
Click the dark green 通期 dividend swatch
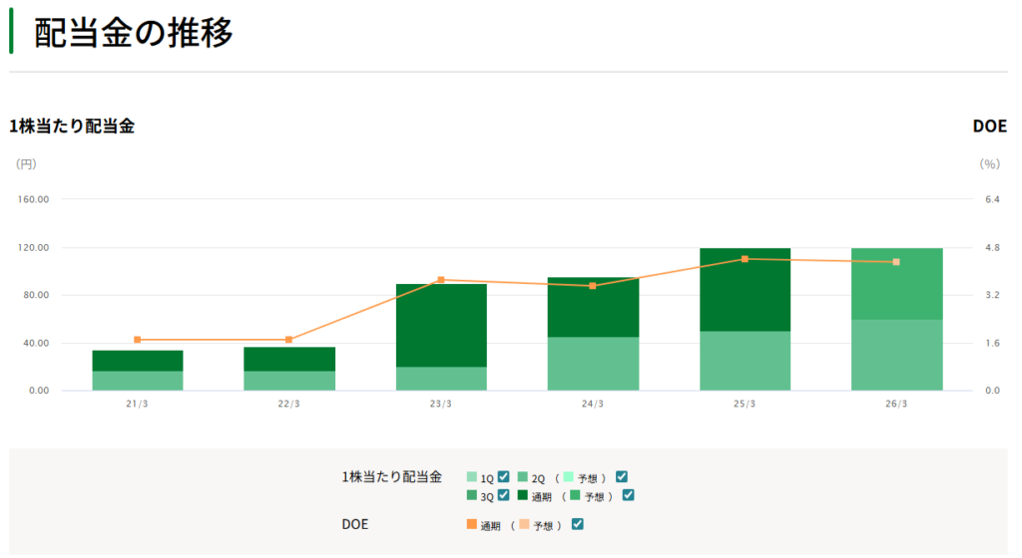tap(524, 495)
